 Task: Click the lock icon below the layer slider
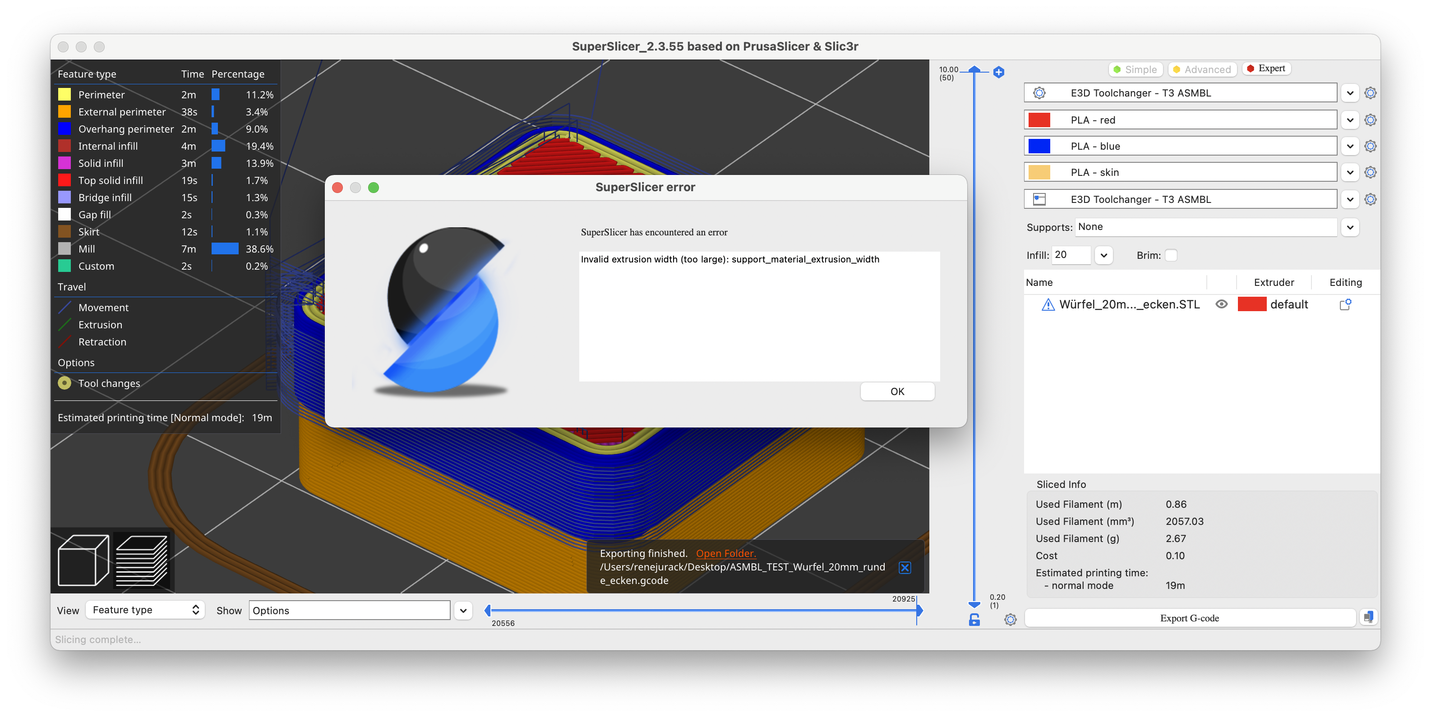(975, 620)
